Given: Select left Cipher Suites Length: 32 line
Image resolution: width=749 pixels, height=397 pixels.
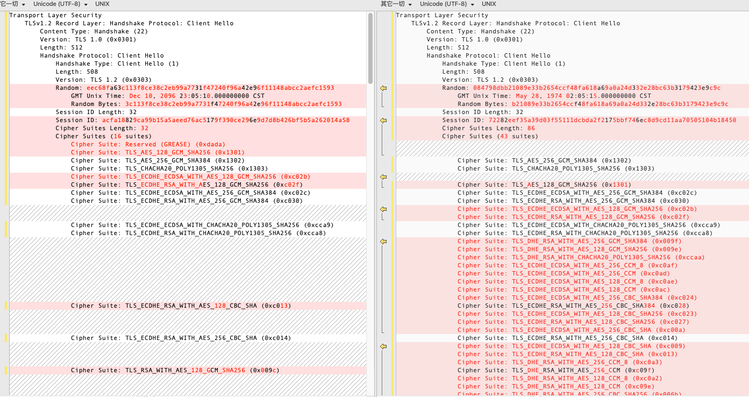Looking at the screenshot, I should click(x=102, y=128).
